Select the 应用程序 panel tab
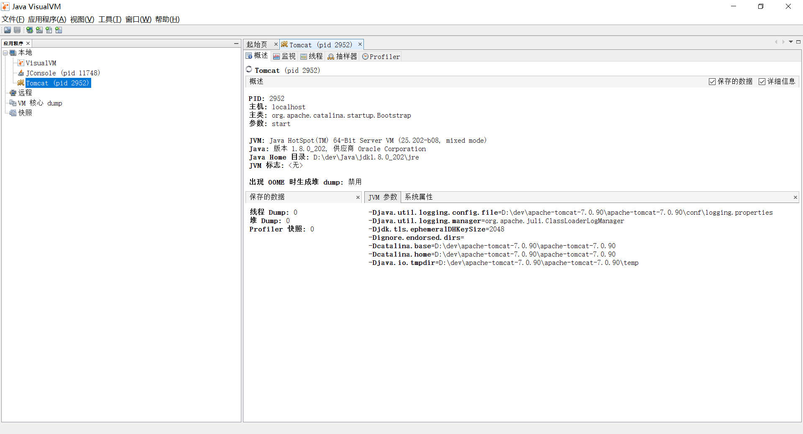This screenshot has height=434, width=803. (x=13, y=43)
